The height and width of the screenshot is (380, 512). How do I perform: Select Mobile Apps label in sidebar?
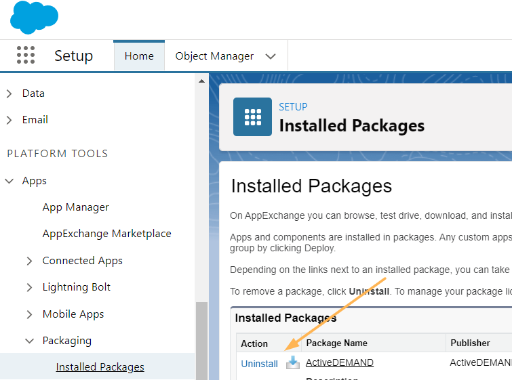(73, 314)
